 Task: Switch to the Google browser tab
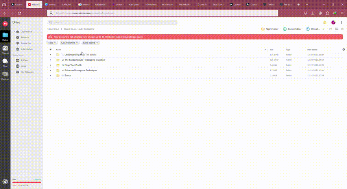point(84,4)
